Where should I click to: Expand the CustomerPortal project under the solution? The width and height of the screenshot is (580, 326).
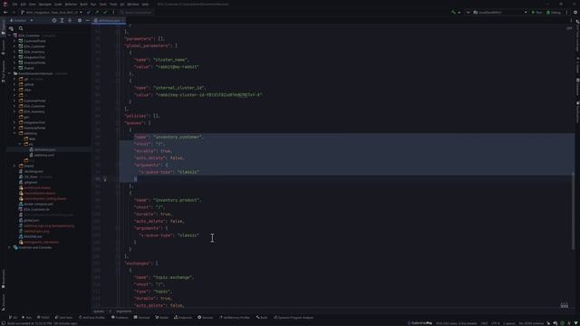click(x=14, y=41)
